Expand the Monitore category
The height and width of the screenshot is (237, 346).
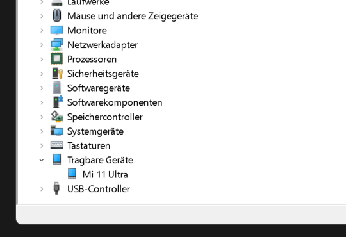42,31
